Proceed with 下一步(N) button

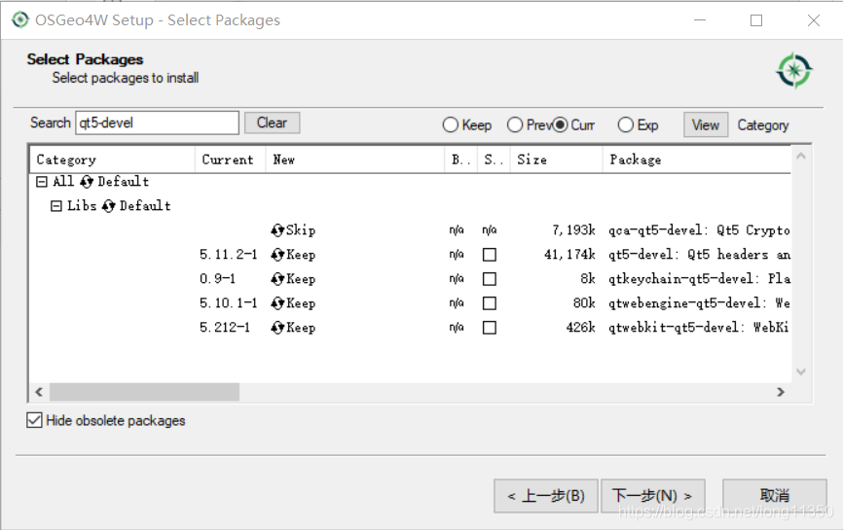[652, 496]
